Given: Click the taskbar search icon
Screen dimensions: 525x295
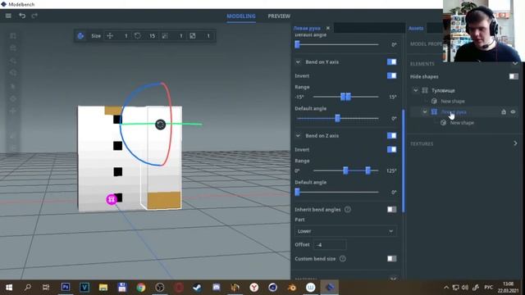Looking at the screenshot, I should click(x=28, y=287).
